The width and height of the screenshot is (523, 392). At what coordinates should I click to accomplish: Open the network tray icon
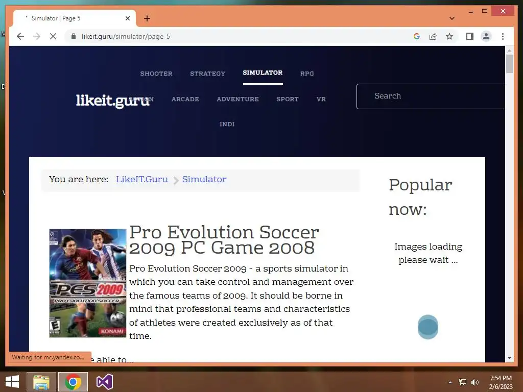point(463,382)
